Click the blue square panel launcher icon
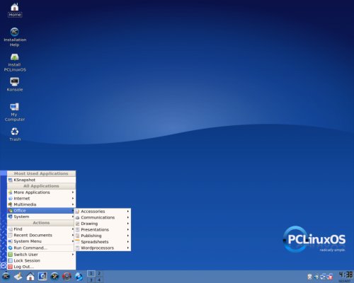Image resolution: width=354 pixels, height=283 pixels. 42,277
